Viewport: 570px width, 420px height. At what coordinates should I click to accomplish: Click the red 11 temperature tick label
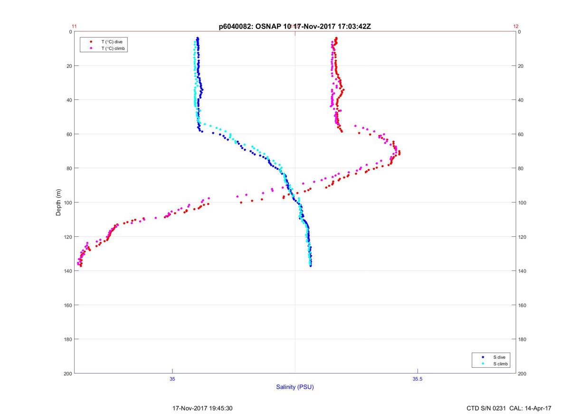coord(74,27)
